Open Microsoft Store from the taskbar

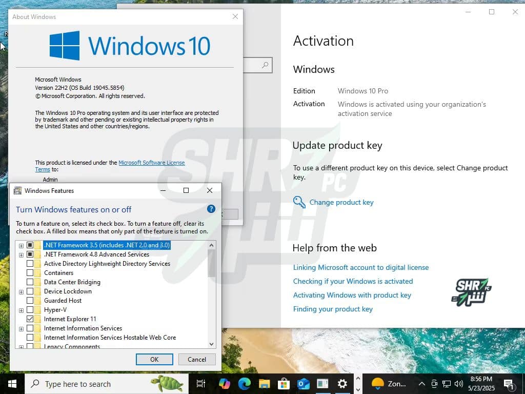point(284,384)
